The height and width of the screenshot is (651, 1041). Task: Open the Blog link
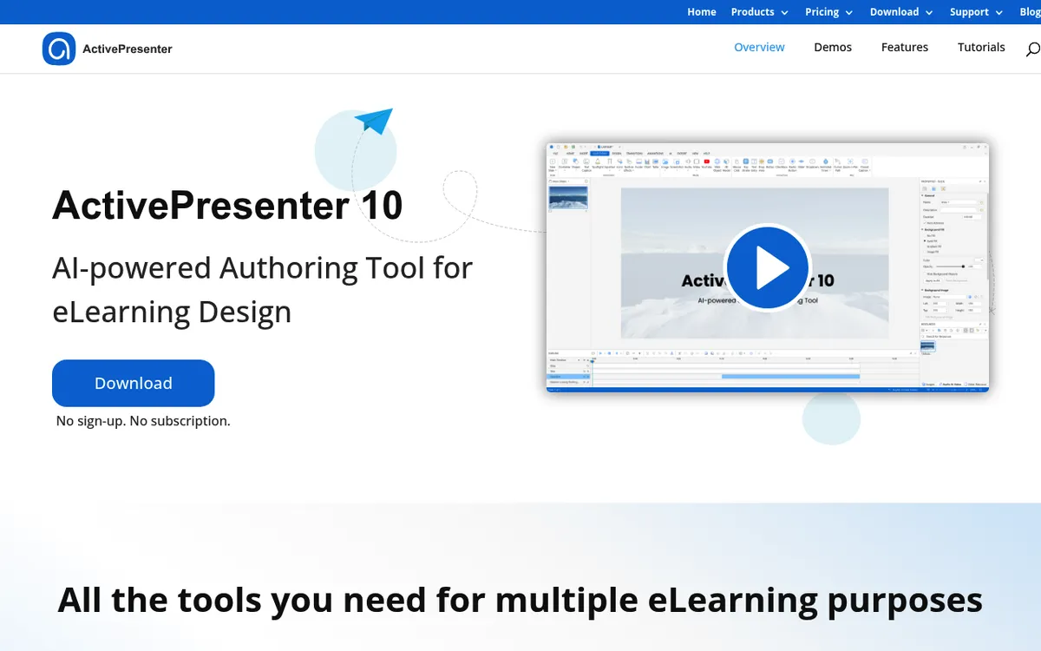[x=1030, y=12]
